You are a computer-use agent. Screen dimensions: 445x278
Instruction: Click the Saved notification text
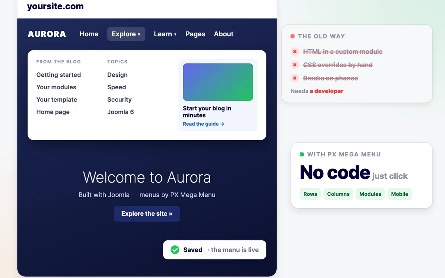(x=193, y=250)
